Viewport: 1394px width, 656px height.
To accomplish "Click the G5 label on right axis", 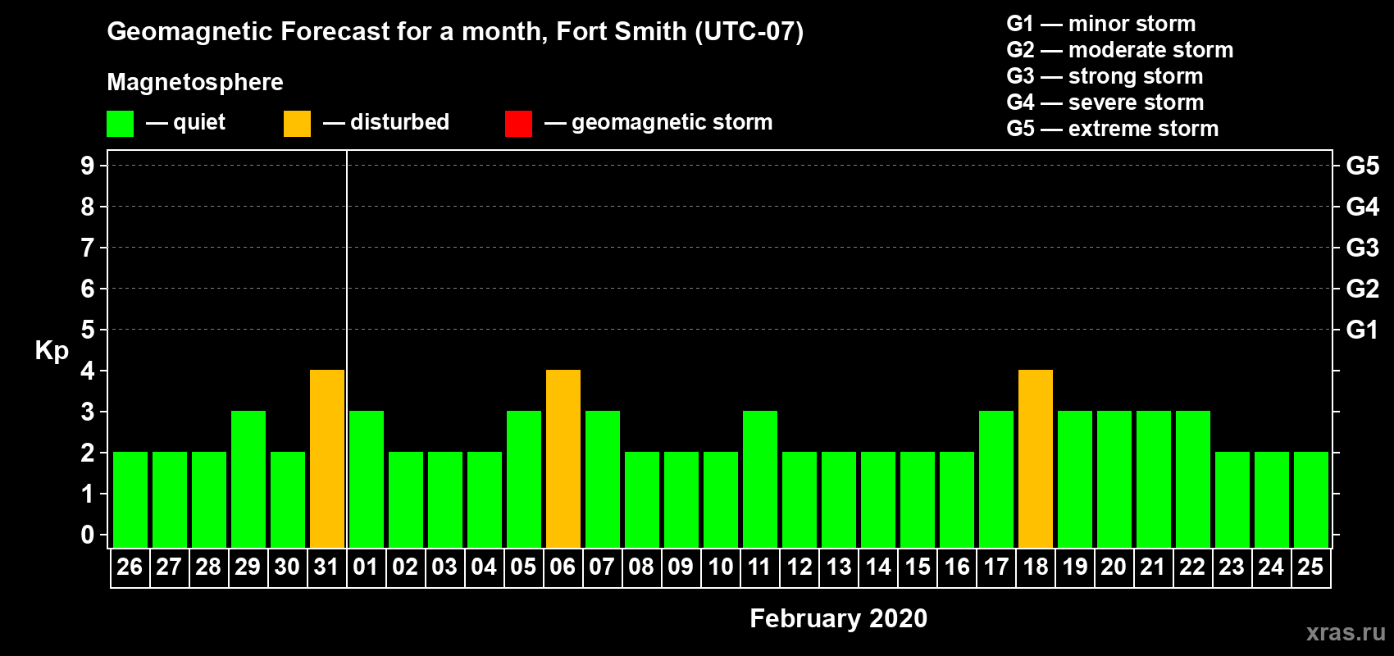I will tap(1362, 166).
